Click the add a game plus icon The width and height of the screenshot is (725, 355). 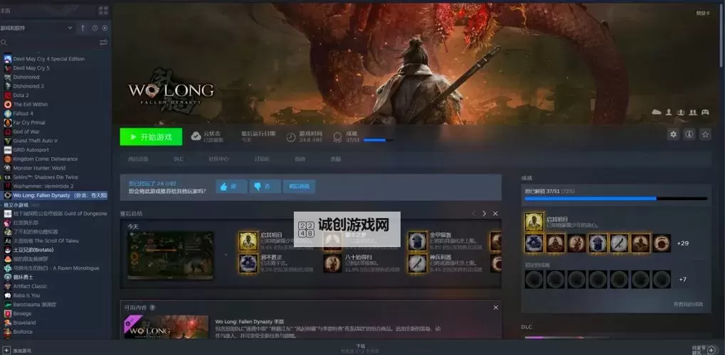point(6,350)
